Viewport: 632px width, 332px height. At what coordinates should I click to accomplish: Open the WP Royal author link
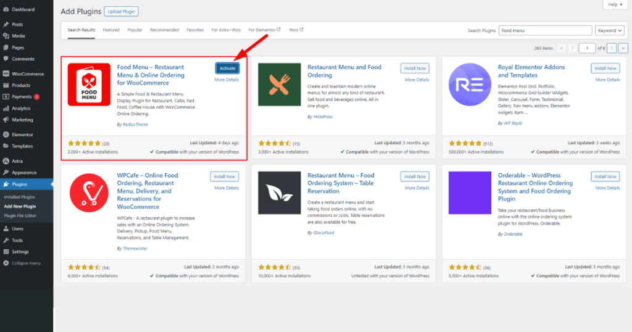click(x=513, y=123)
